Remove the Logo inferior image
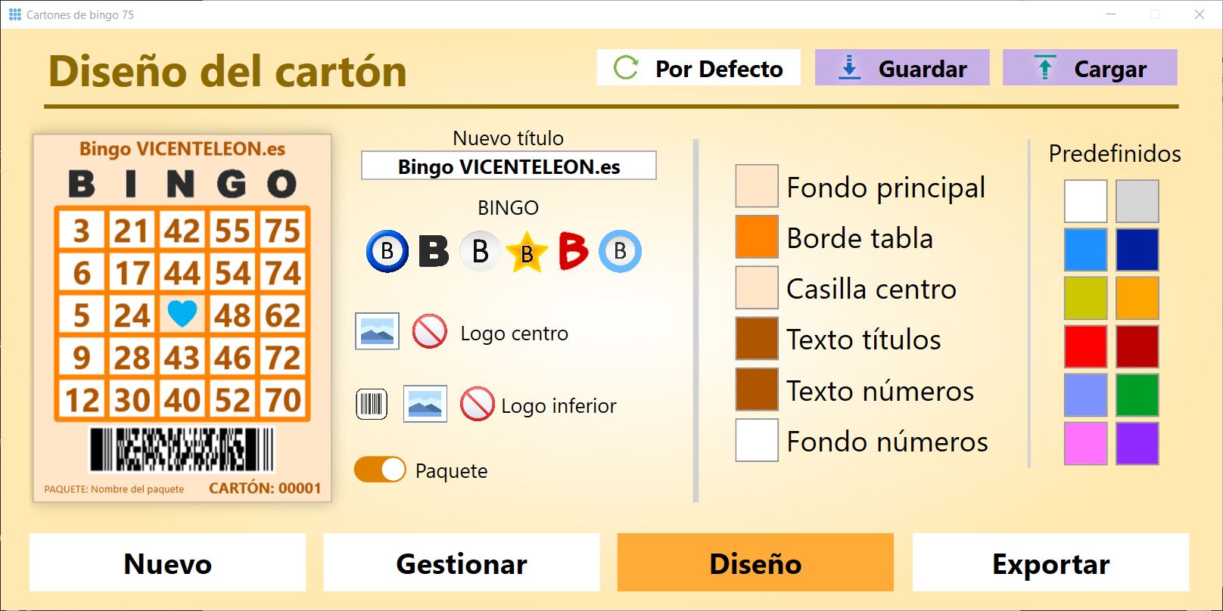Screen dimensions: 1223x611 tap(477, 404)
